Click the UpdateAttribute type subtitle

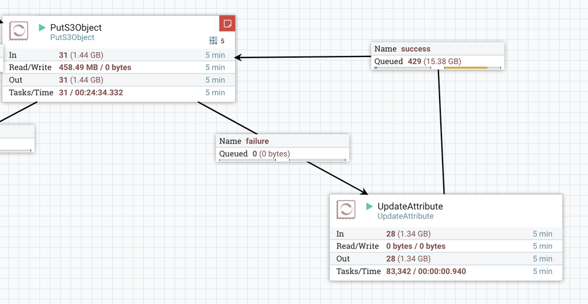pyautogui.click(x=406, y=216)
